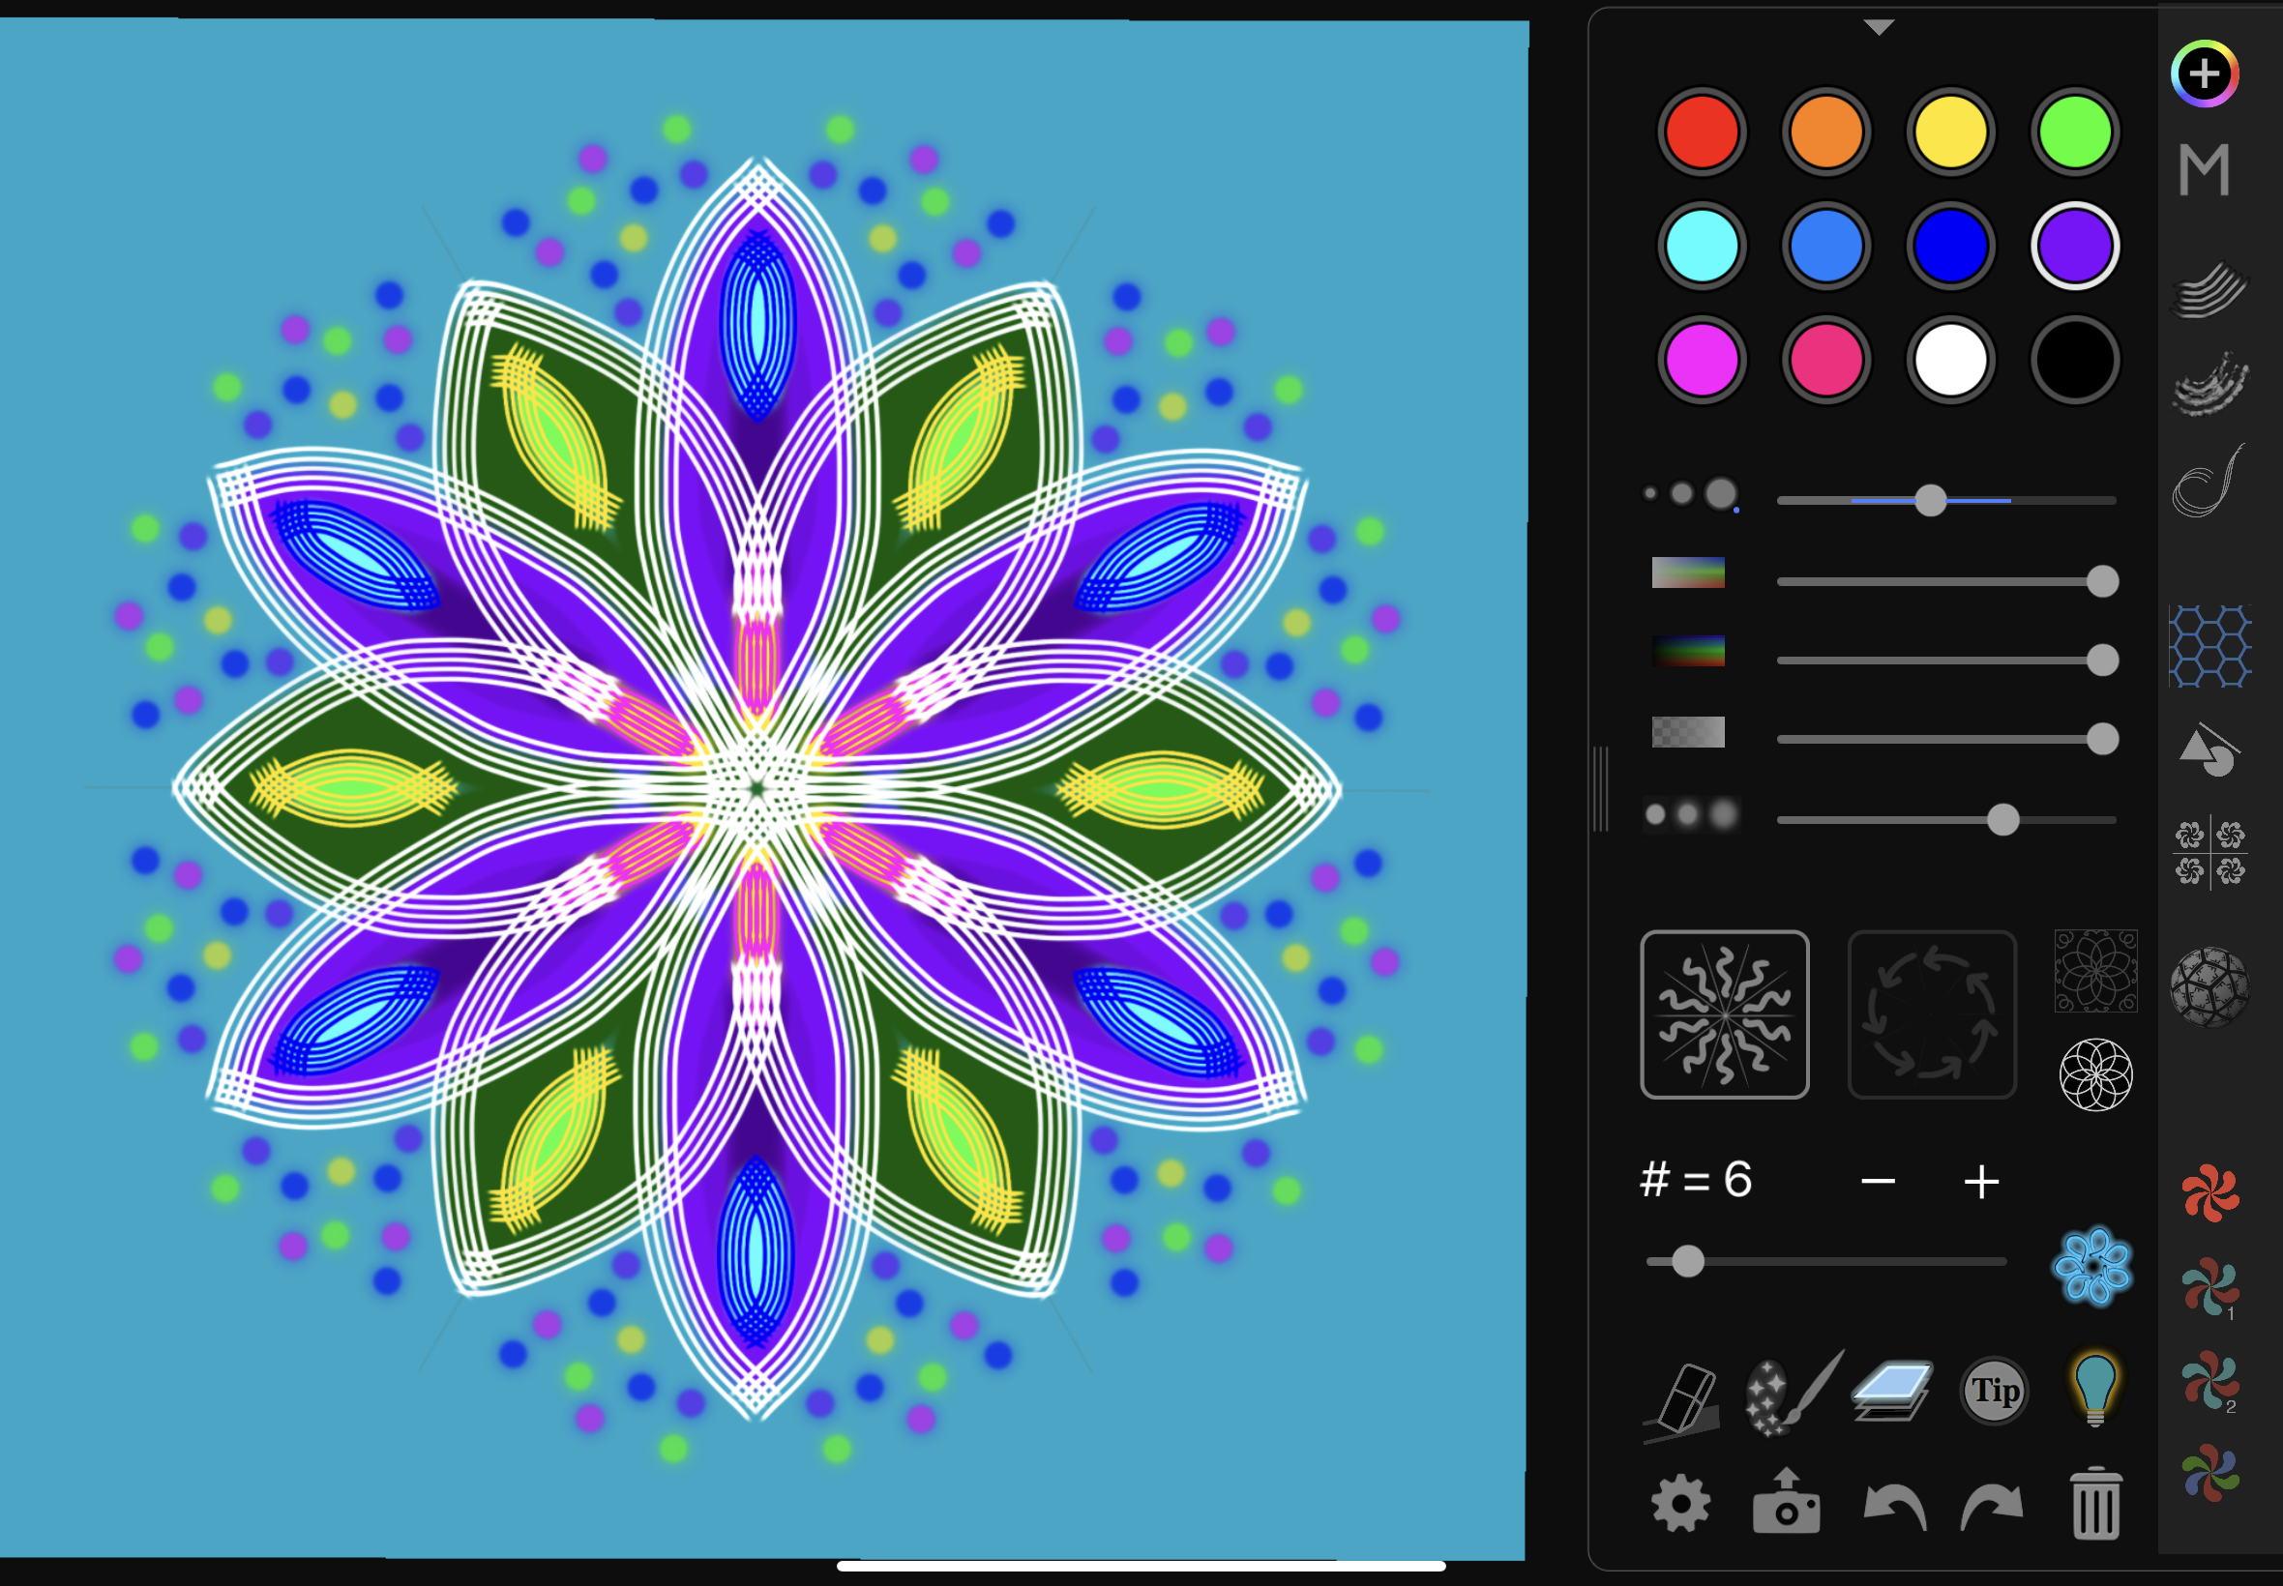The width and height of the screenshot is (2283, 1586).
Task: Open honeycomb tiling pattern tool
Action: pos(2209,647)
